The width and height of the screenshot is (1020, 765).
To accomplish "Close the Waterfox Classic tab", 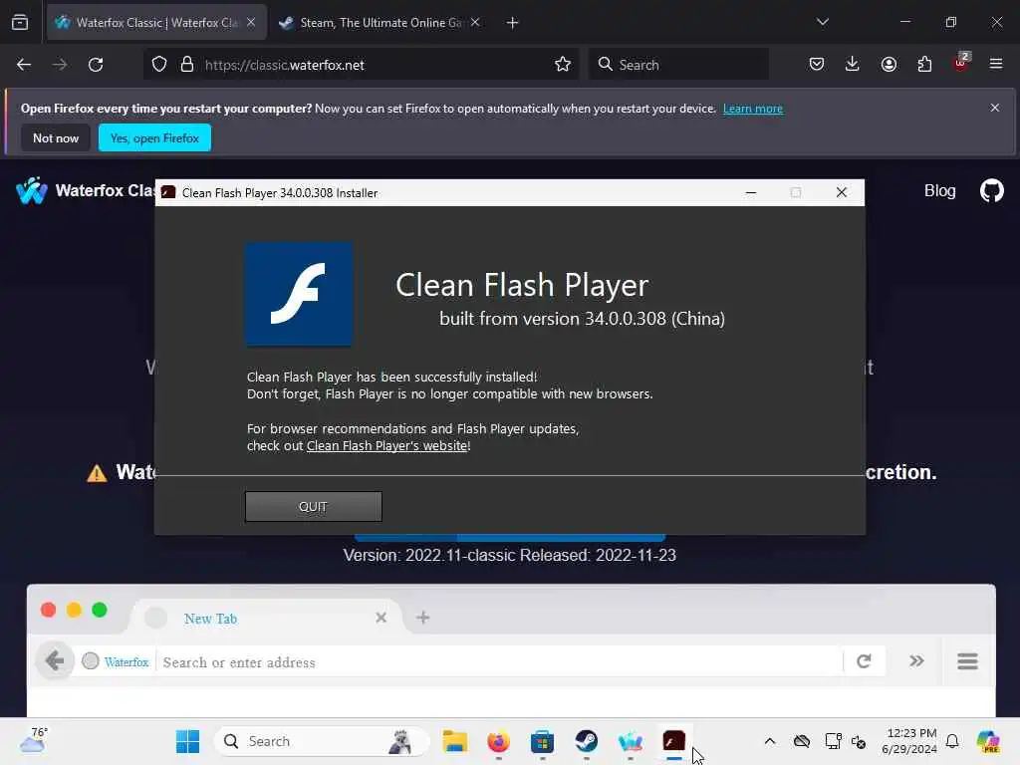I will click(251, 23).
